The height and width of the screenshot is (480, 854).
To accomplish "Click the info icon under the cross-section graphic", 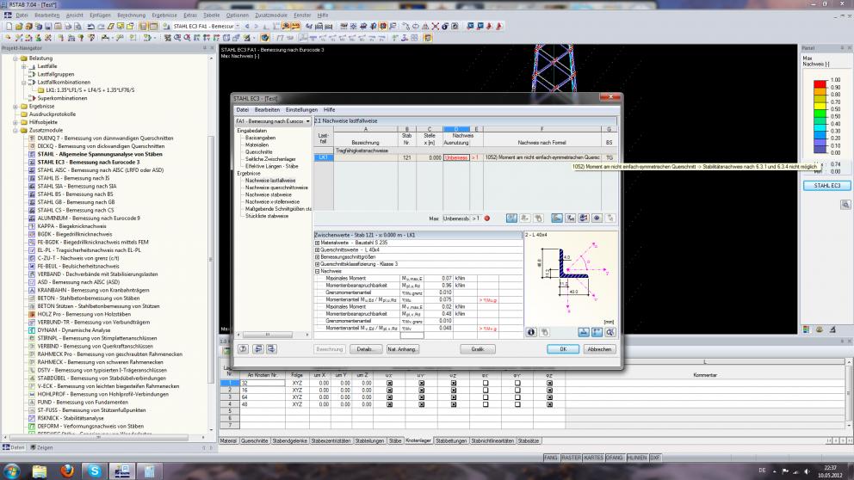I will pyautogui.click(x=531, y=332).
